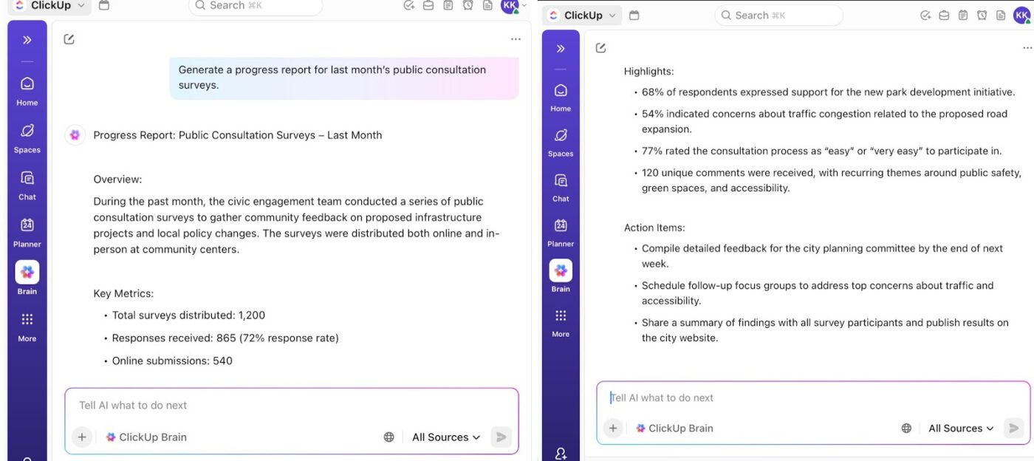Toggle the globe web search option
This screenshot has height=461, width=1034.
click(x=388, y=437)
